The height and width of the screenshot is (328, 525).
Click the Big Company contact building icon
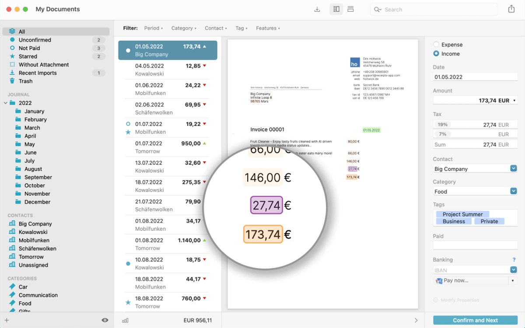pyautogui.click(x=12, y=223)
